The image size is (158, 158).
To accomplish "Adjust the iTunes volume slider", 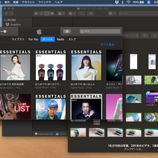I will (5, 31).
